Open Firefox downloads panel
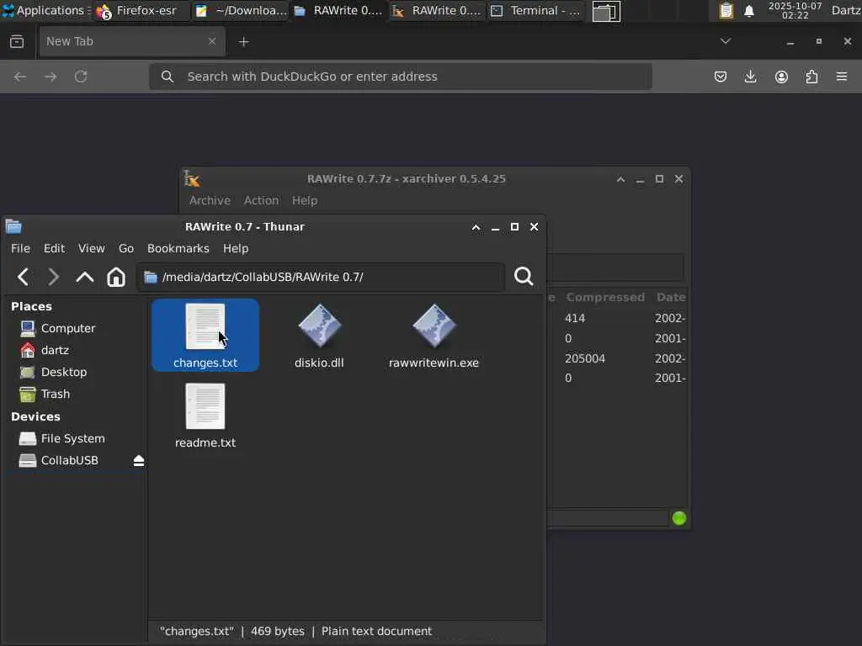This screenshot has height=646, width=862. click(x=750, y=77)
